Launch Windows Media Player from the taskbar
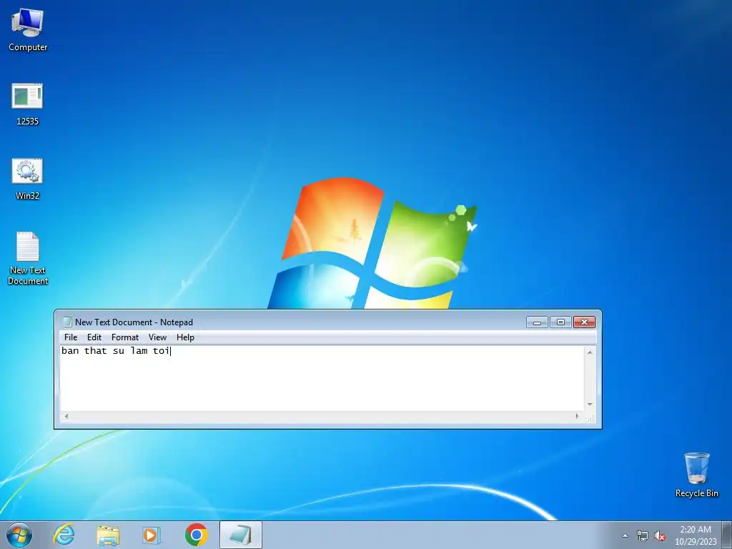The image size is (732, 549). (x=152, y=535)
